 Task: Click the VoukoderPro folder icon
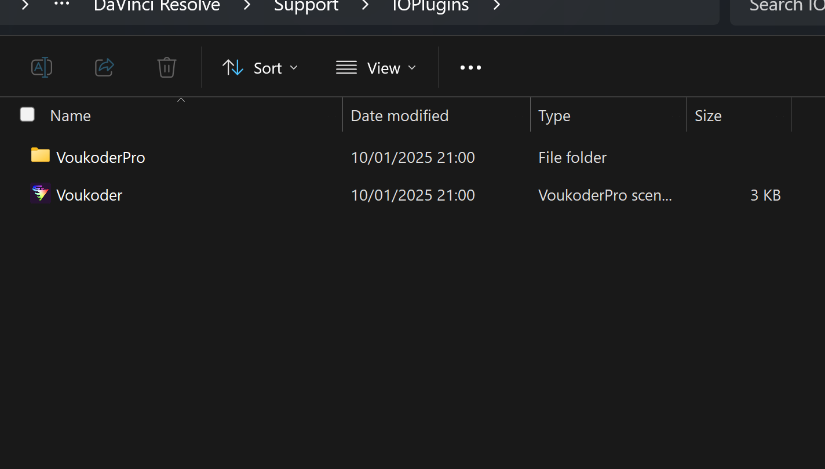pos(41,155)
